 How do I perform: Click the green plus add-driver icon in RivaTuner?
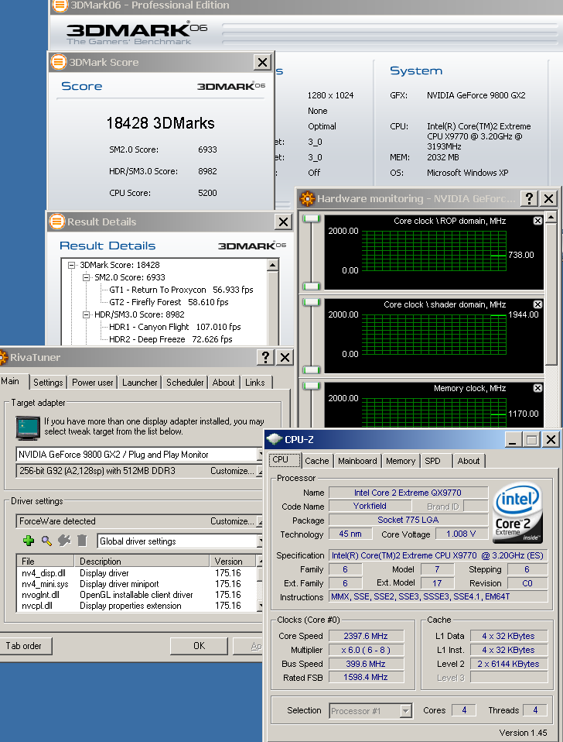click(x=29, y=541)
